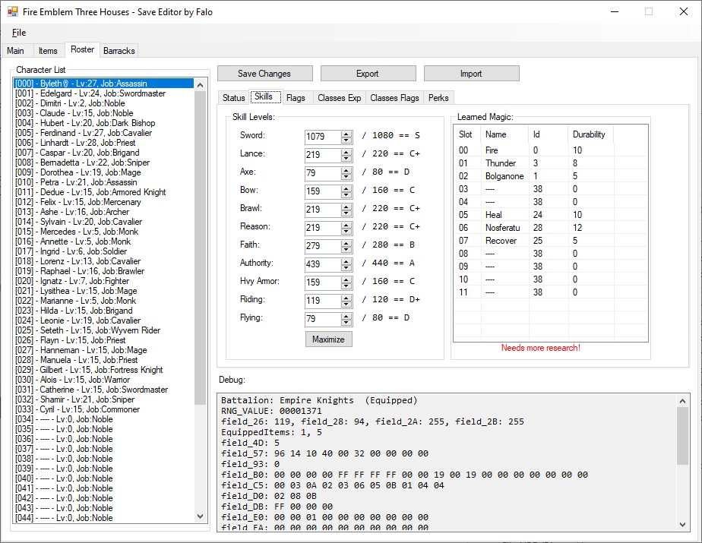Select Lysithea in the character list
Screen dimensions: 702x543
click(104, 291)
